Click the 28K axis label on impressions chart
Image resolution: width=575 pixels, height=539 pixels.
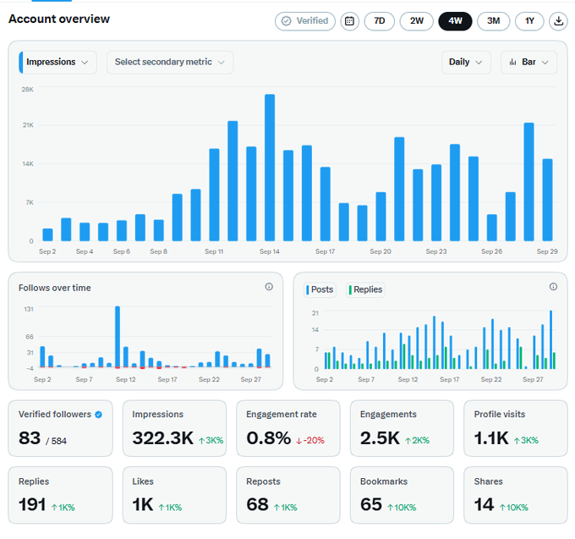28,89
